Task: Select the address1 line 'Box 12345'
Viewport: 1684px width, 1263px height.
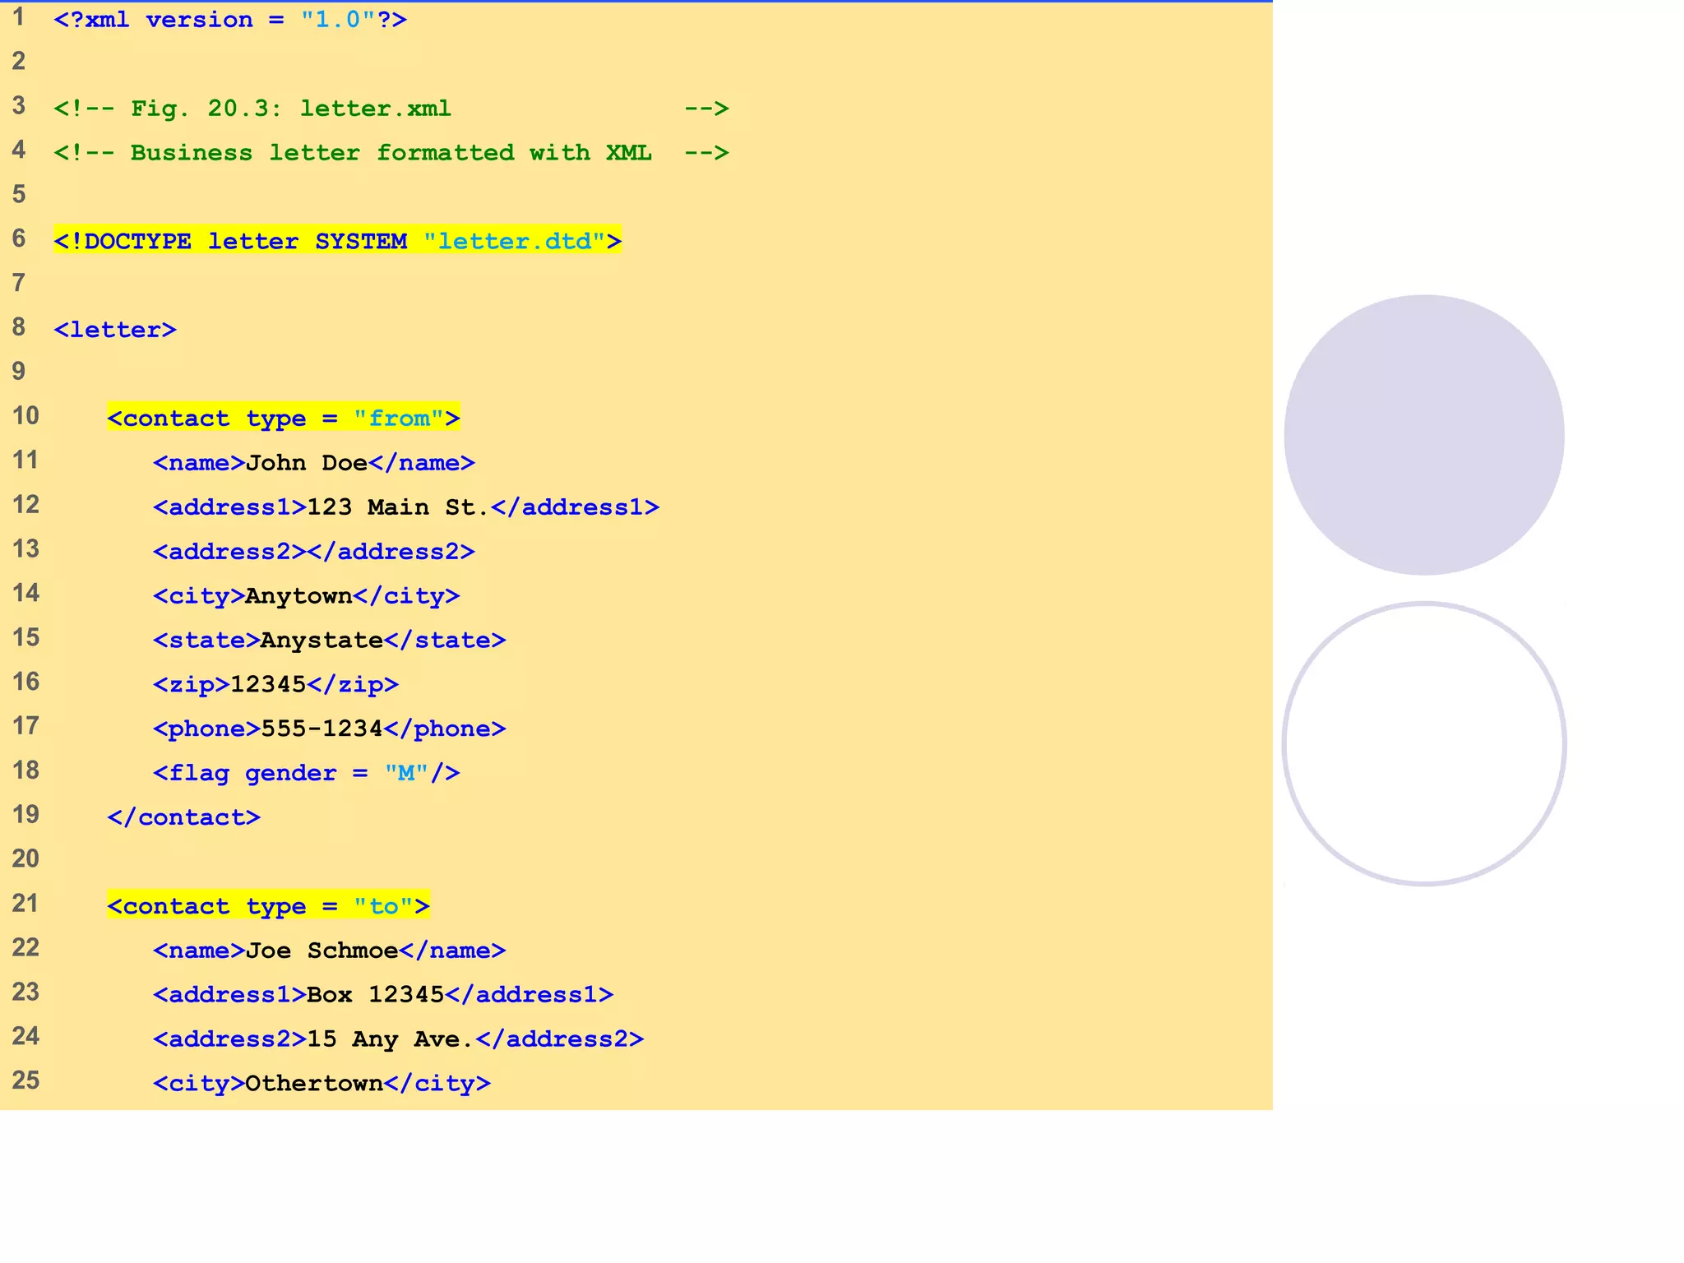Action: pos(383,995)
